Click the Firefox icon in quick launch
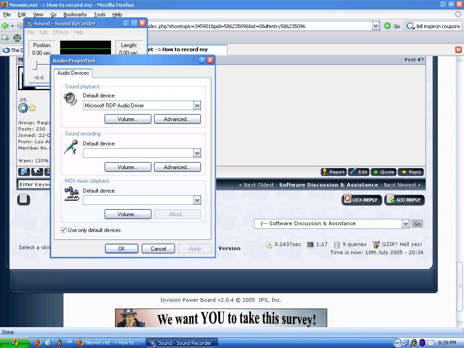 (38, 343)
